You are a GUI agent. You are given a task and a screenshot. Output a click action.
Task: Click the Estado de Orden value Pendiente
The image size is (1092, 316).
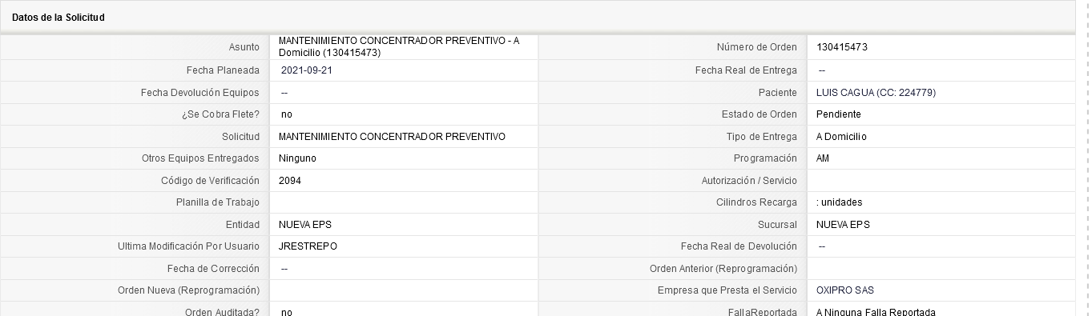tap(839, 114)
